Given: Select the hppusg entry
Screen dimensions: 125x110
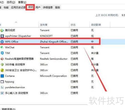Looking at the screenshot, I should [x=9, y=82].
